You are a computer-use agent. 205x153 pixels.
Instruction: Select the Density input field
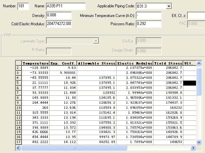pos(59,15)
